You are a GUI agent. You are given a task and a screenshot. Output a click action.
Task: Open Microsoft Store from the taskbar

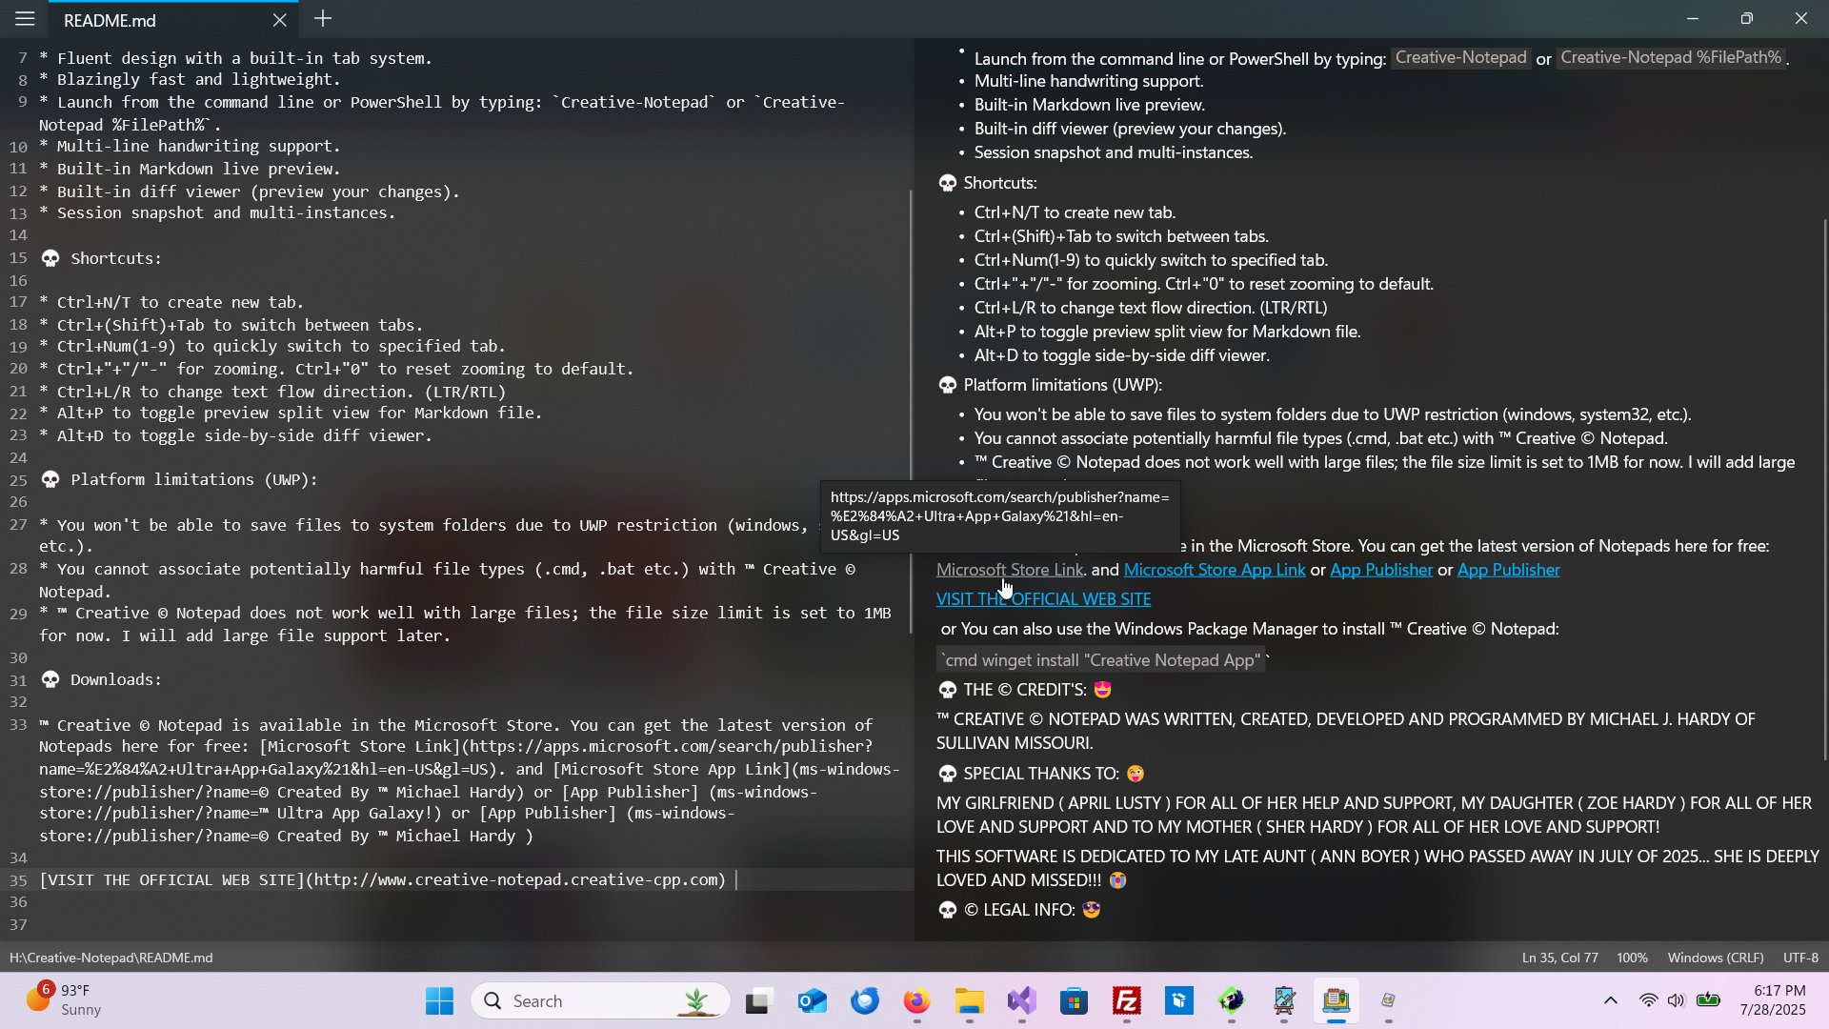click(x=1075, y=1001)
